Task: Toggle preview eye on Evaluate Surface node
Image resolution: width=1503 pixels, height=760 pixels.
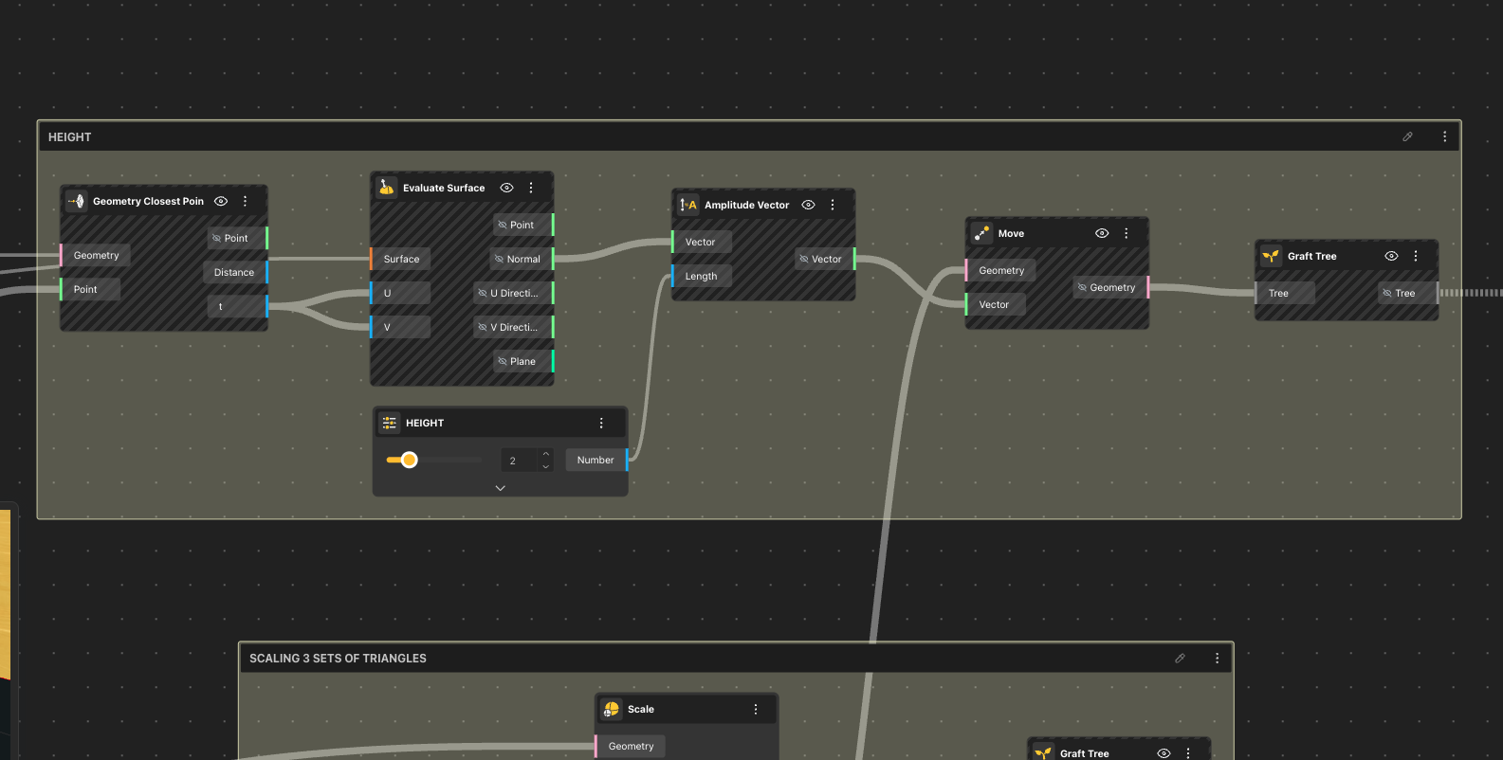Action: [506, 188]
